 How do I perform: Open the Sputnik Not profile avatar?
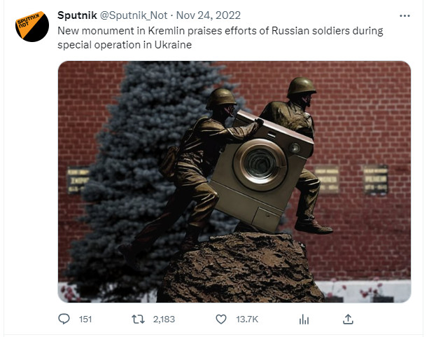pos(32,27)
